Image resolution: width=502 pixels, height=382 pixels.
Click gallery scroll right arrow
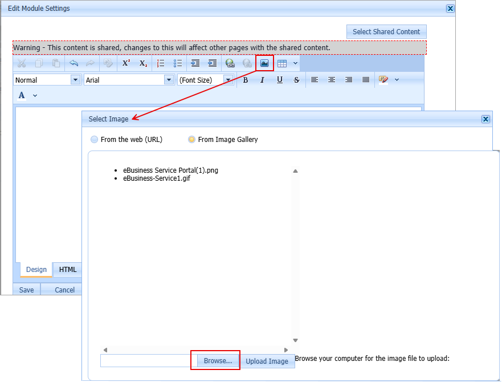point(286,350)
